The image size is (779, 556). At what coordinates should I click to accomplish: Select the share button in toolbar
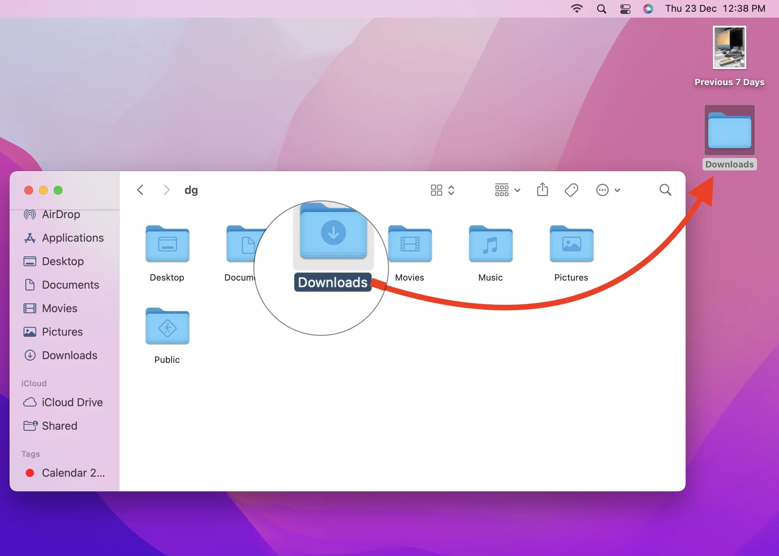(x=542, y=189)
